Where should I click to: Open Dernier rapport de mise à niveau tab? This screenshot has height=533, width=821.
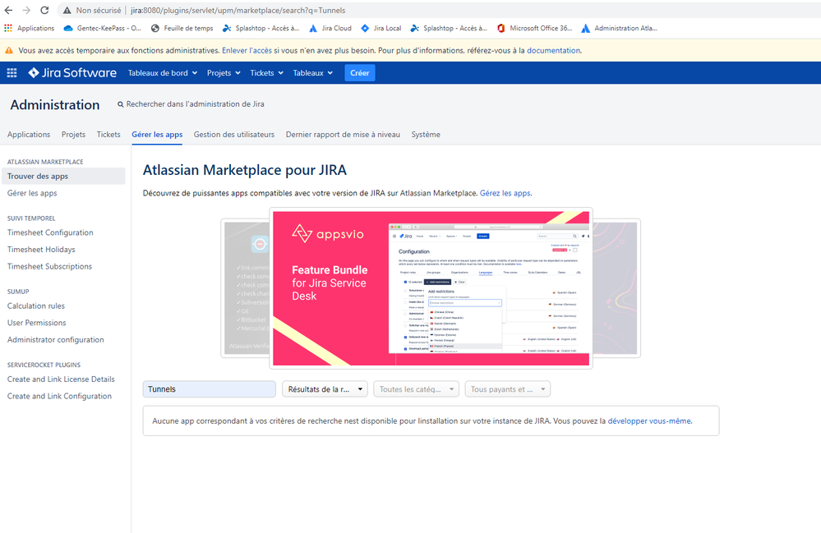[x=343, y=135]
